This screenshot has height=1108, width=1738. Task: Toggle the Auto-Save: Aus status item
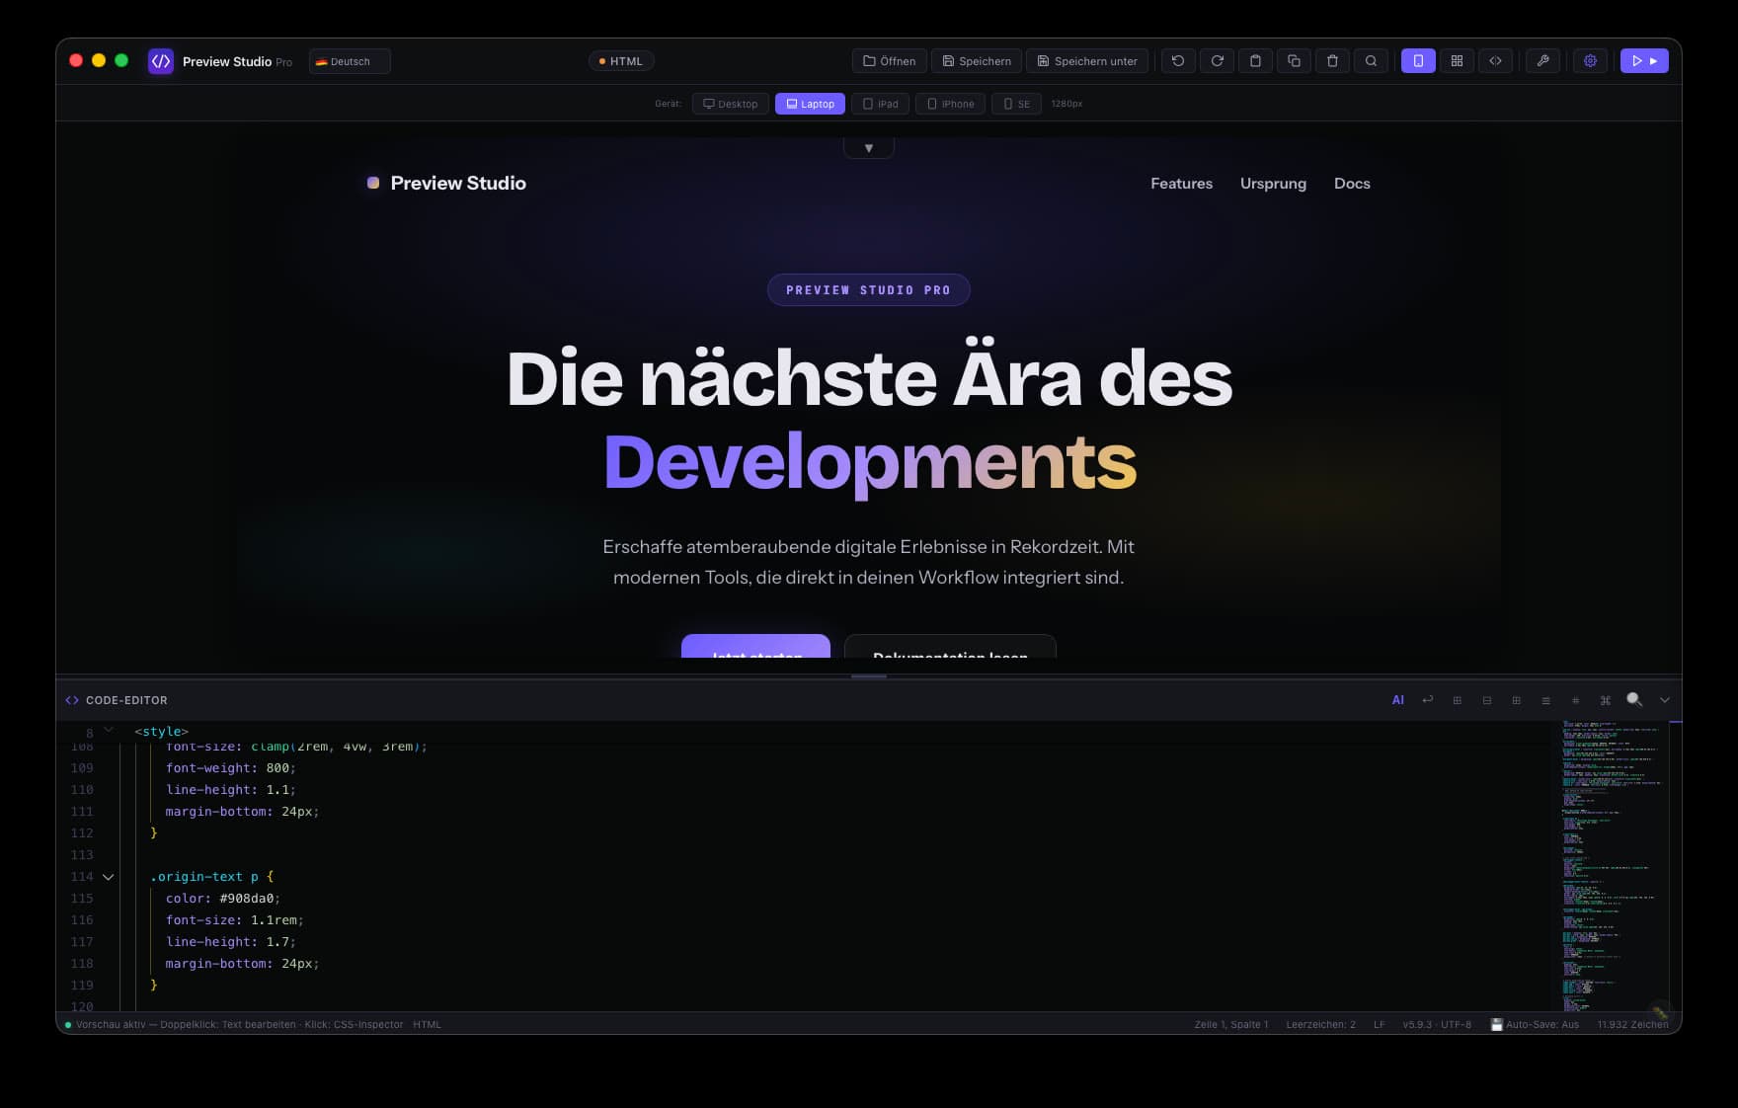[1535, 1025]
